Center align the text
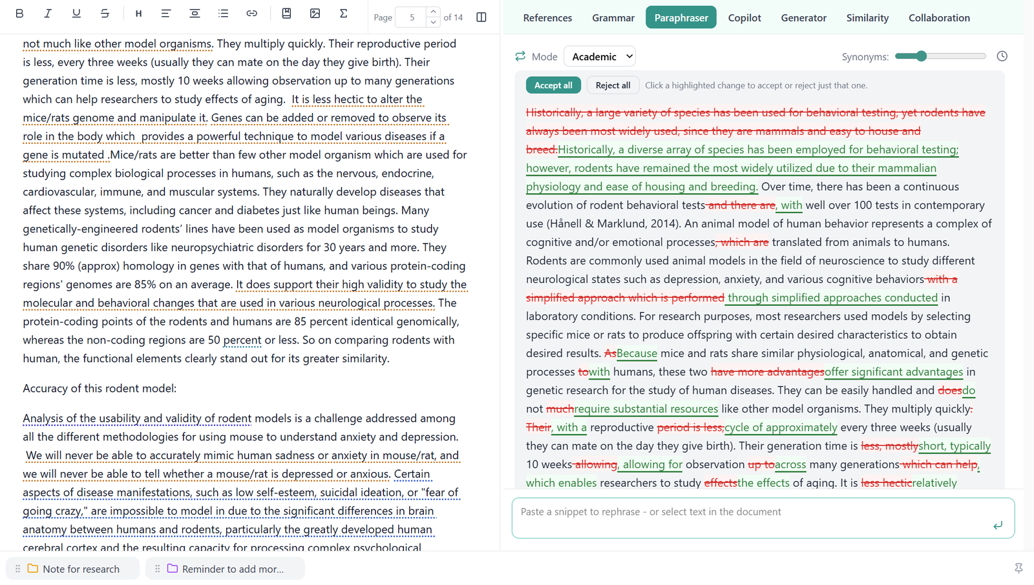The image size is (1034, 585). [x=195, y=14]
